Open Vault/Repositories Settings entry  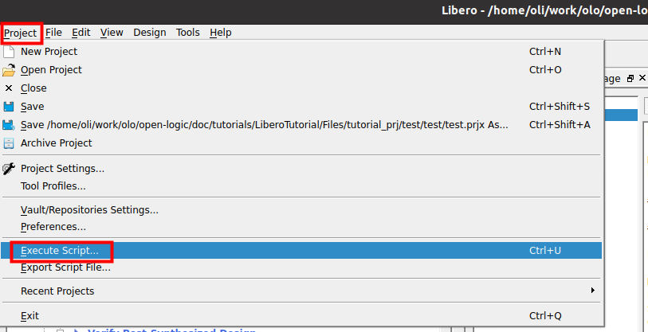pos(300,209)
